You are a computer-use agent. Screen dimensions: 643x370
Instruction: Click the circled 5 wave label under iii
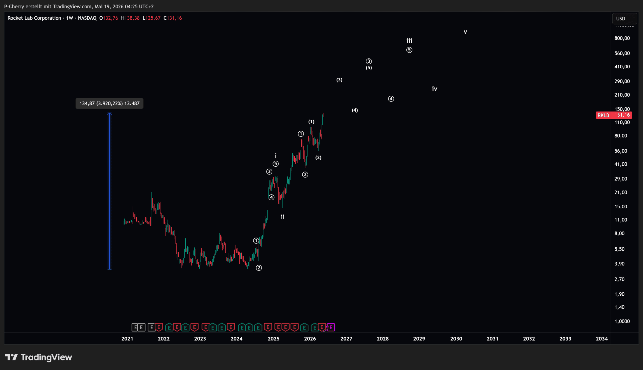coord(409,50)
